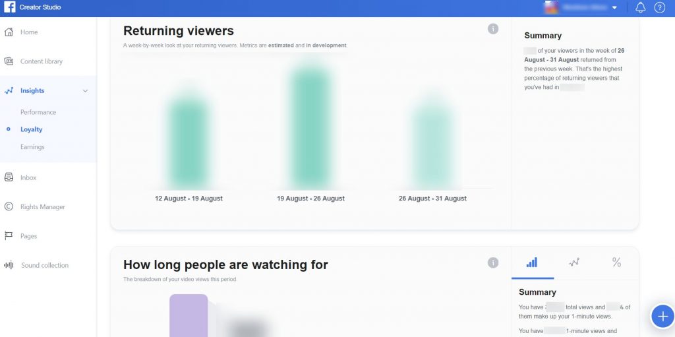
Task: Open the help question mark icon
Action: click(x=659, y=7)
